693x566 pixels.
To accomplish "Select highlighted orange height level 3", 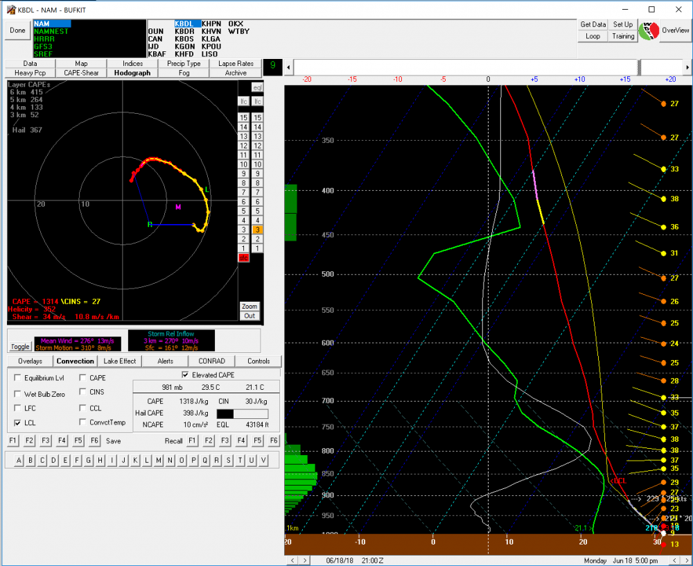I will click(x=257, y=230).
